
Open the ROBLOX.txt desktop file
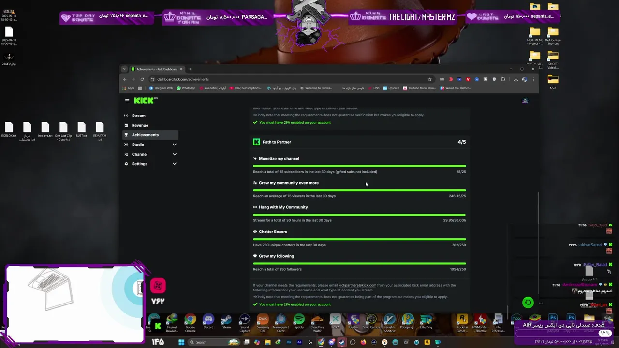9,130
